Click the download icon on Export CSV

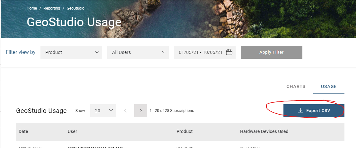coord(300,110)
